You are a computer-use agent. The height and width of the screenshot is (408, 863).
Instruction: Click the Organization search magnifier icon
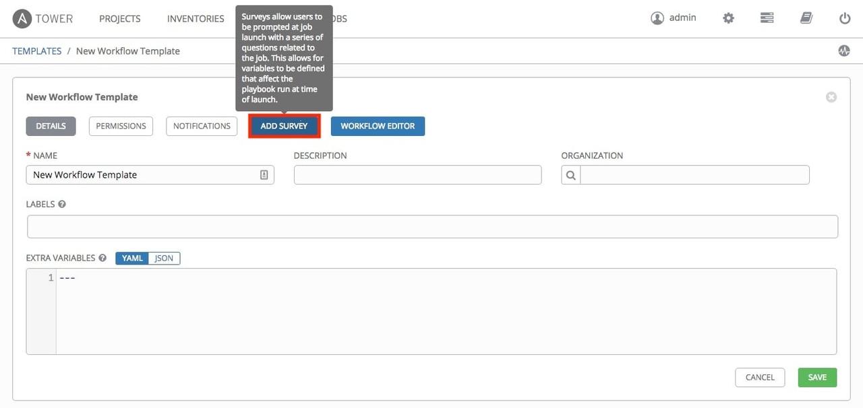click(x=570, y=174)
